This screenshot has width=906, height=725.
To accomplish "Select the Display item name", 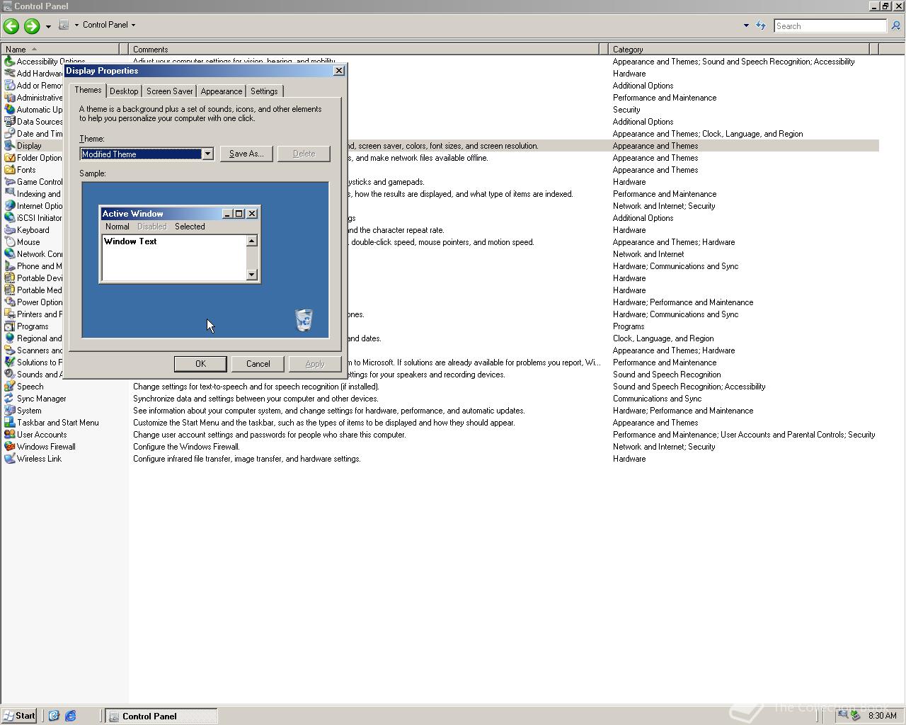I will pos(29,146).
